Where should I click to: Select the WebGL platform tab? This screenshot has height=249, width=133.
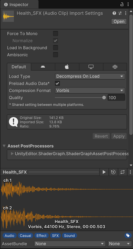[115, 67]
